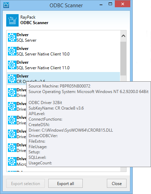Select the CR Oracle8 driver gear icon

(12, 79)
